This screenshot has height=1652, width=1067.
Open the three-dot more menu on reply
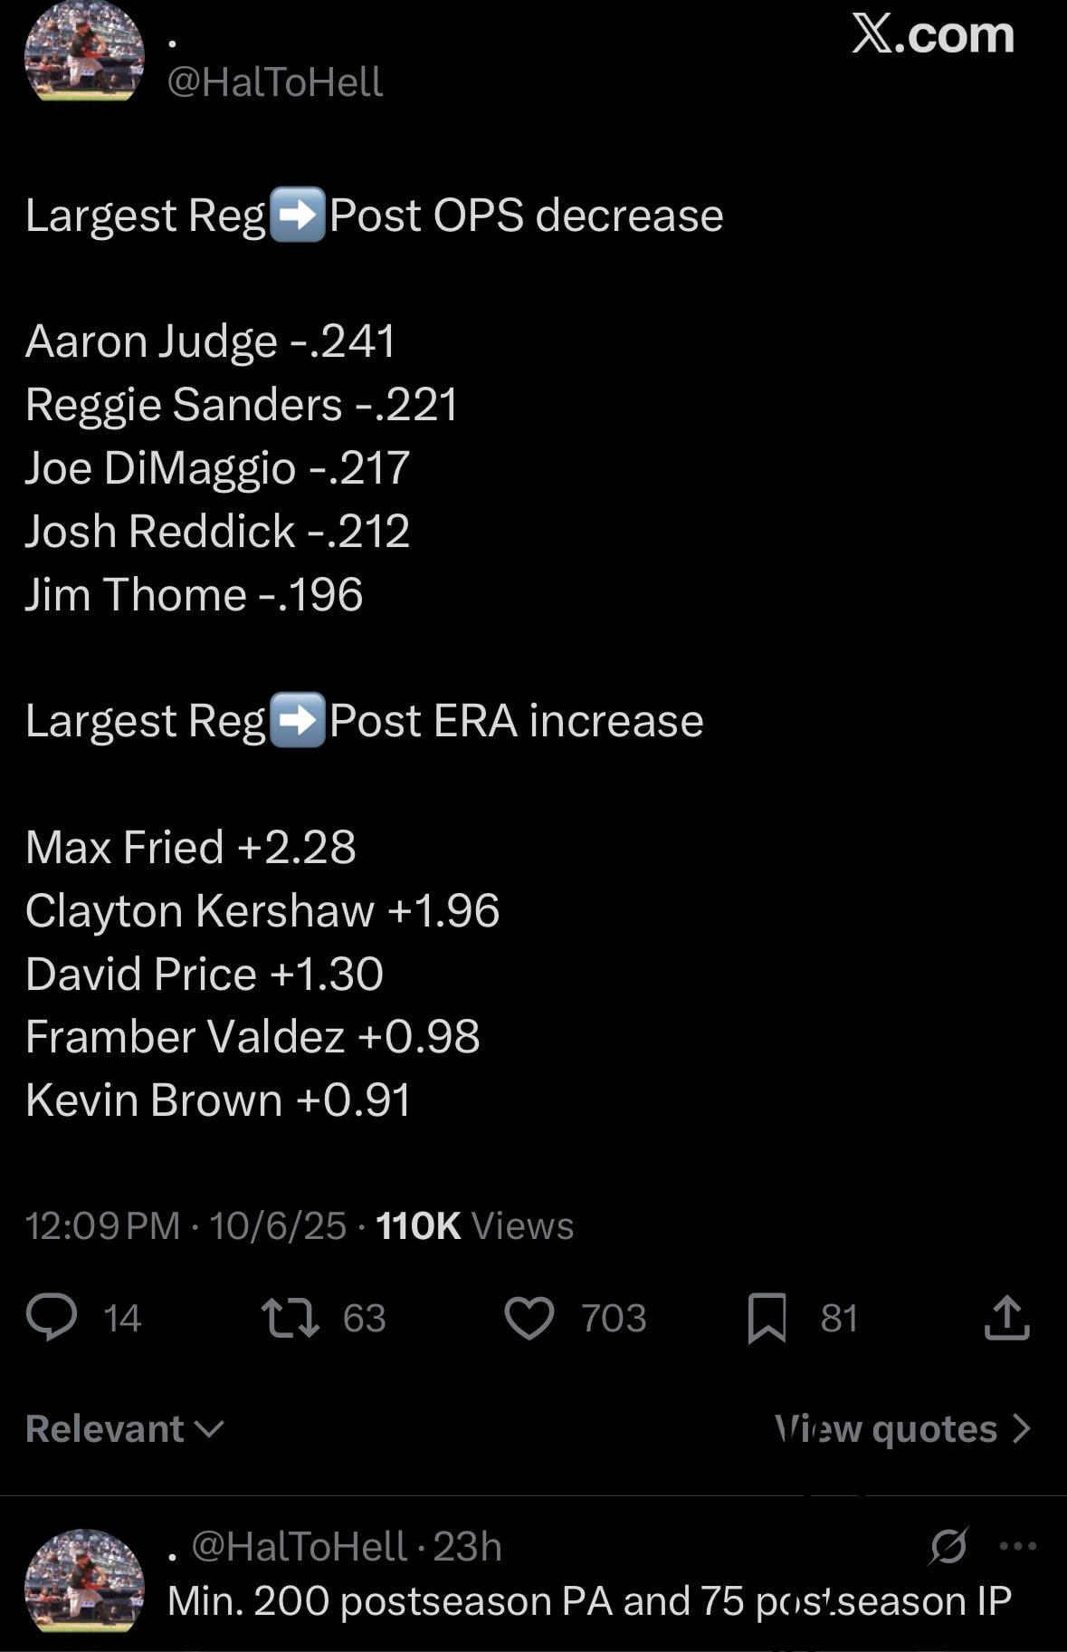[x=1017, y=1546]
